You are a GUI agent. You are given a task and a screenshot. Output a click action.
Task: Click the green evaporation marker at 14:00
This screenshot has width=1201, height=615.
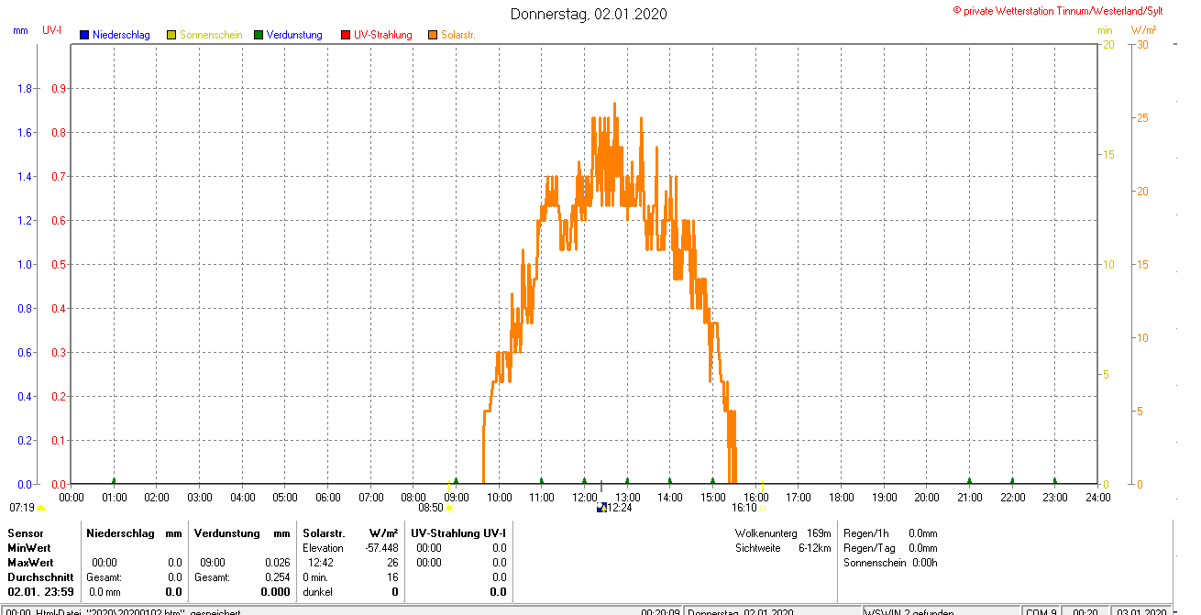pos(670,480)
